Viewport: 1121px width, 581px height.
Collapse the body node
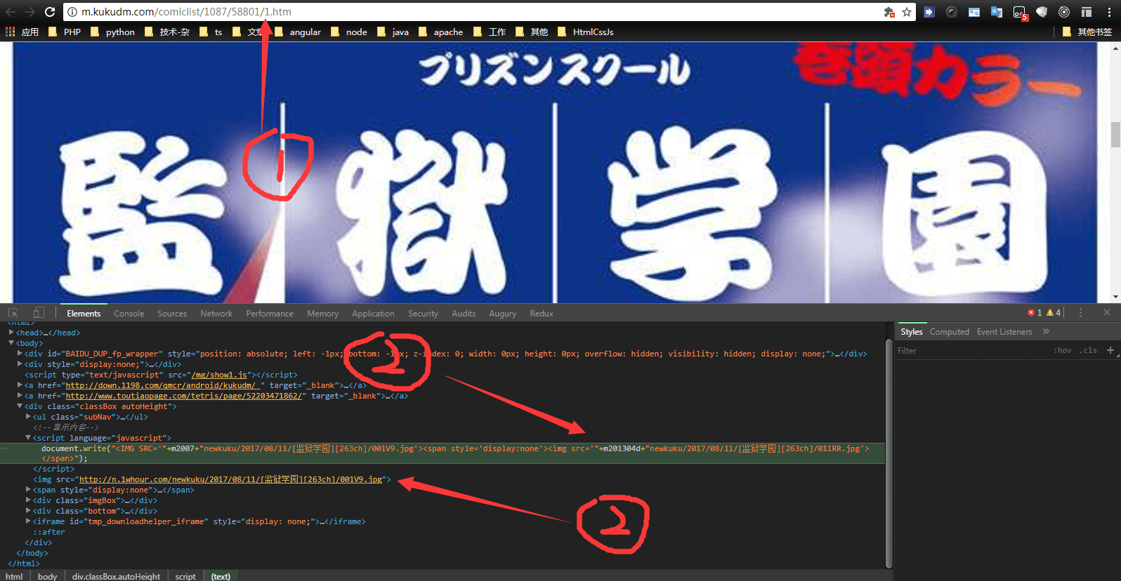(11, 343)
